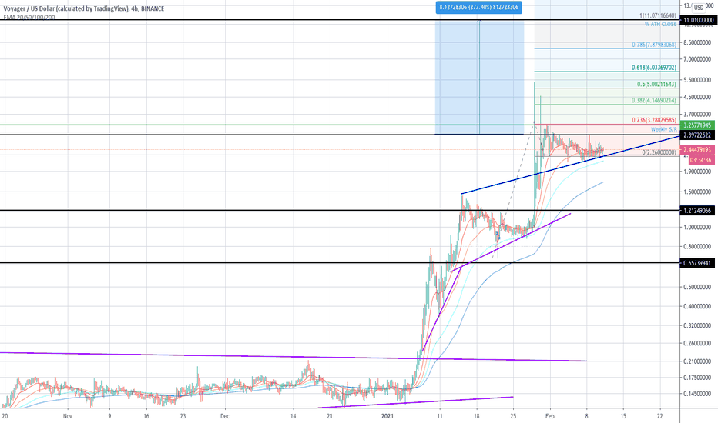
Task: Click the 1.50000000 price axis tick
Action: coord(697,192)
